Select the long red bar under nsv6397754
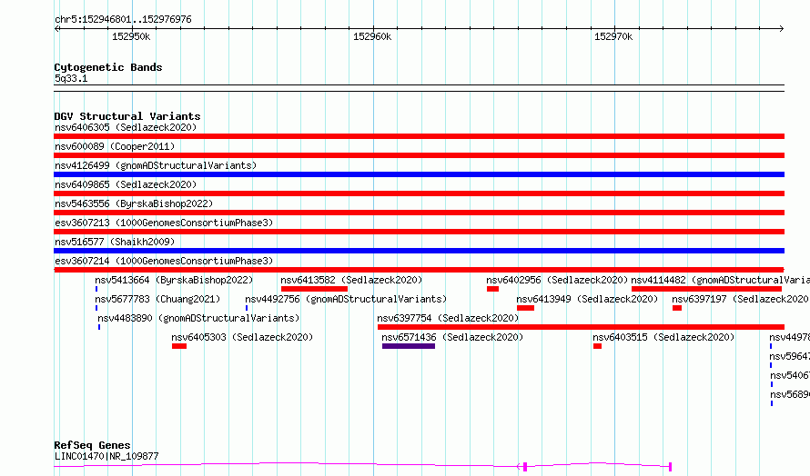This screenshot has width=810, height=476. point(582,327)
